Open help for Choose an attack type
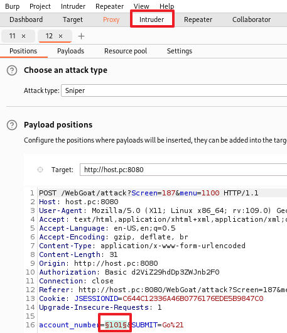 point(12,70)
